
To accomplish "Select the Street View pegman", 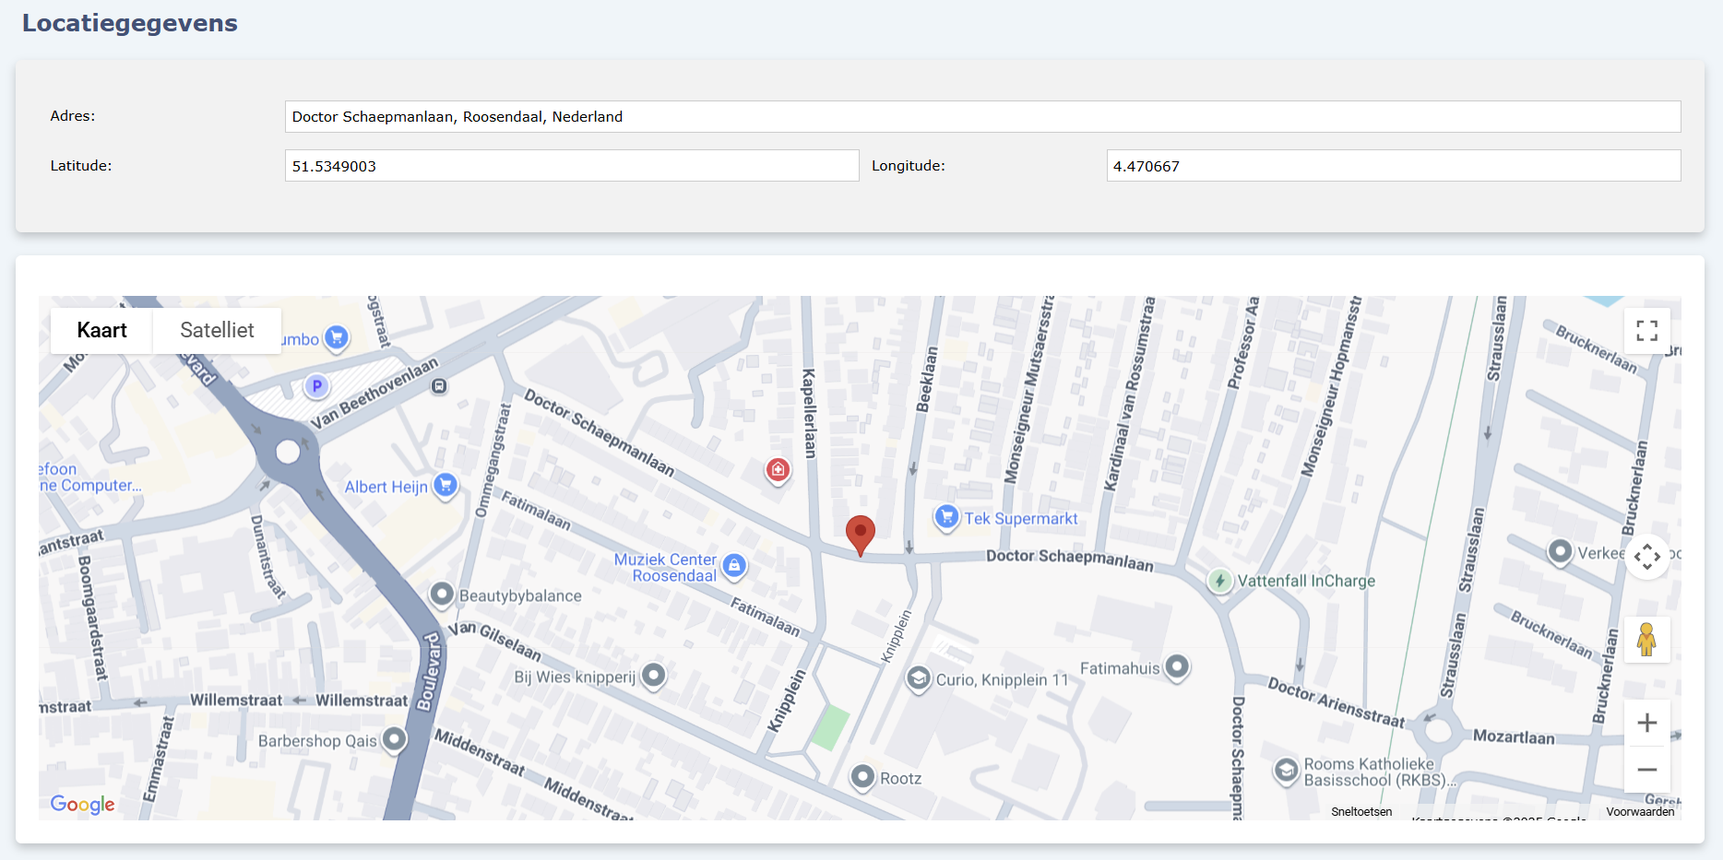I will pos(1646,639).
